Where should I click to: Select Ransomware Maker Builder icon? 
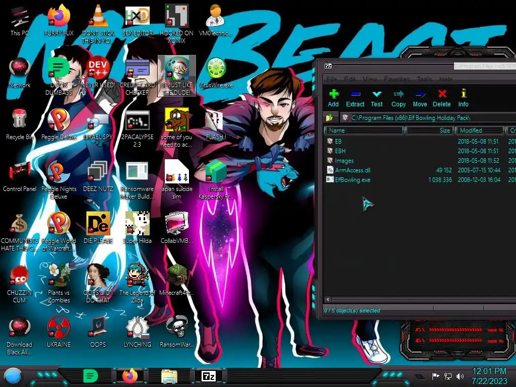click(138, 180)
